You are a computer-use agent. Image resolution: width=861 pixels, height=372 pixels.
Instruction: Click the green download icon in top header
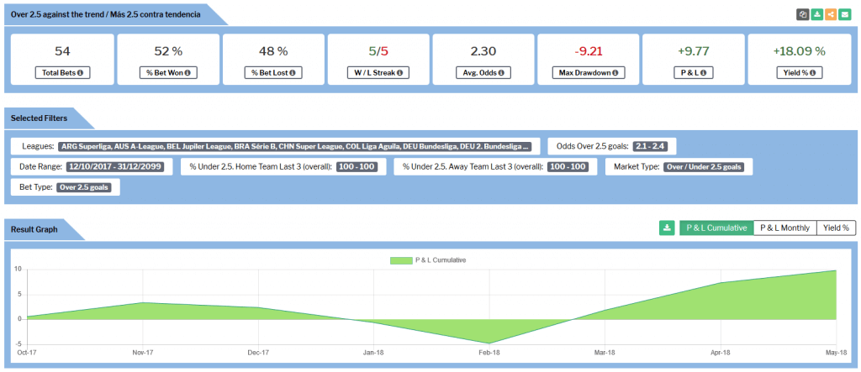point(817,14)
